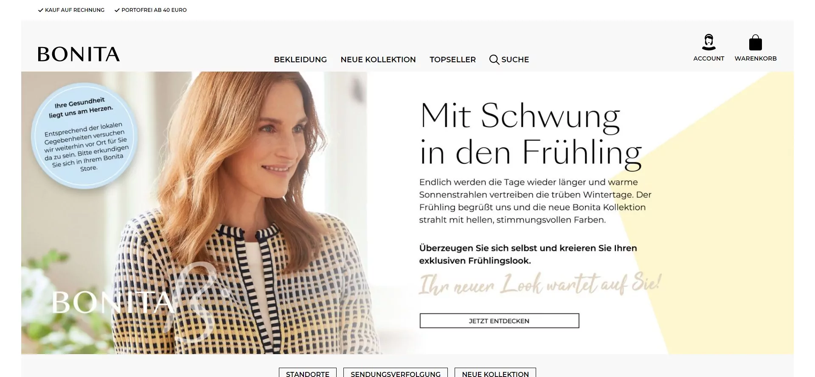Open the Account profile icon
The image size is (815, 377).
pos(708,42)
